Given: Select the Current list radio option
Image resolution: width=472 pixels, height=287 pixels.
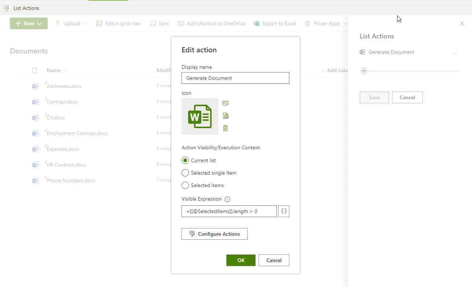Looking at the screenshot, I should point(185,160).
